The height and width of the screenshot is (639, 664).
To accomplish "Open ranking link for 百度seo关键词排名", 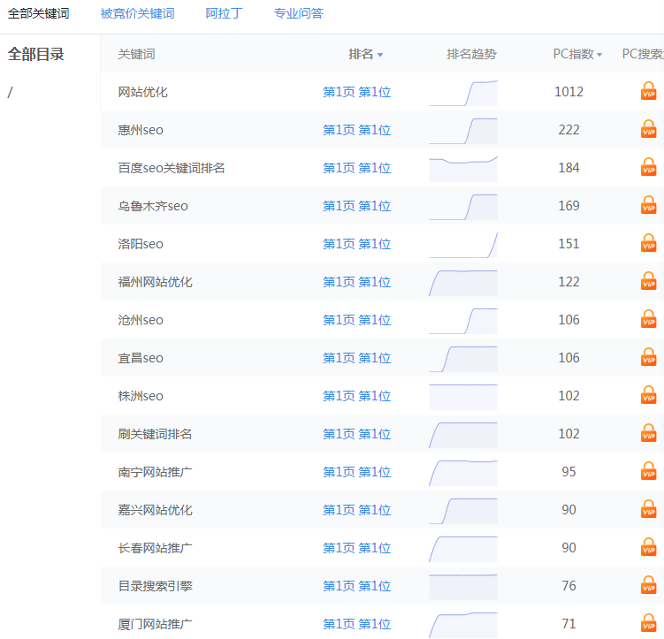I will click(356, 168).
